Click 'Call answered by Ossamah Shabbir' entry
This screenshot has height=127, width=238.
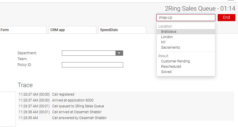coord(79,118)
